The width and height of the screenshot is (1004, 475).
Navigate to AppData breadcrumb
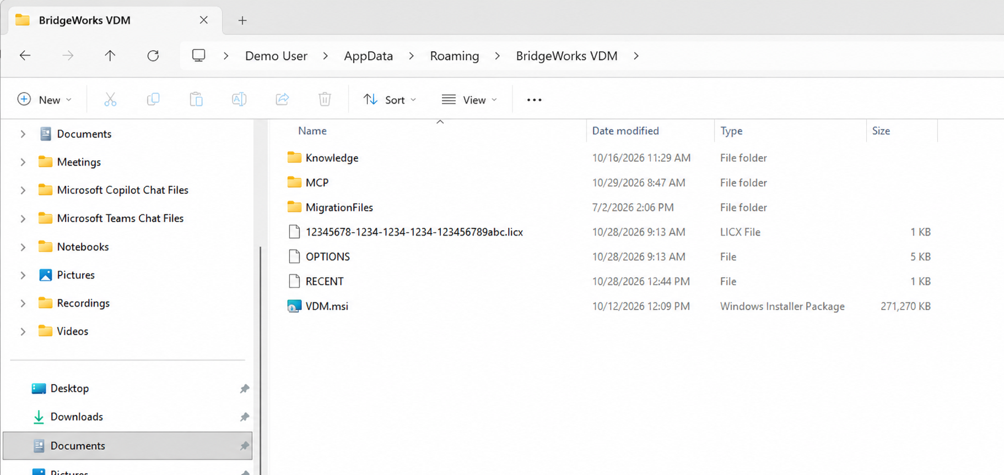click(x=368, y=56)
